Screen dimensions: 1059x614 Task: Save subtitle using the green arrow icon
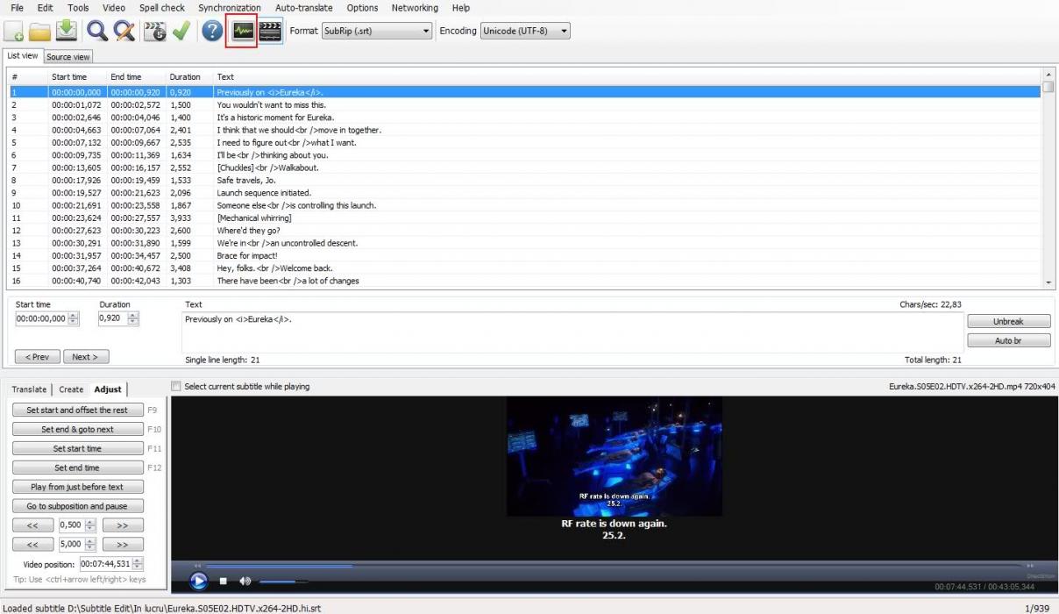point(66,32)
